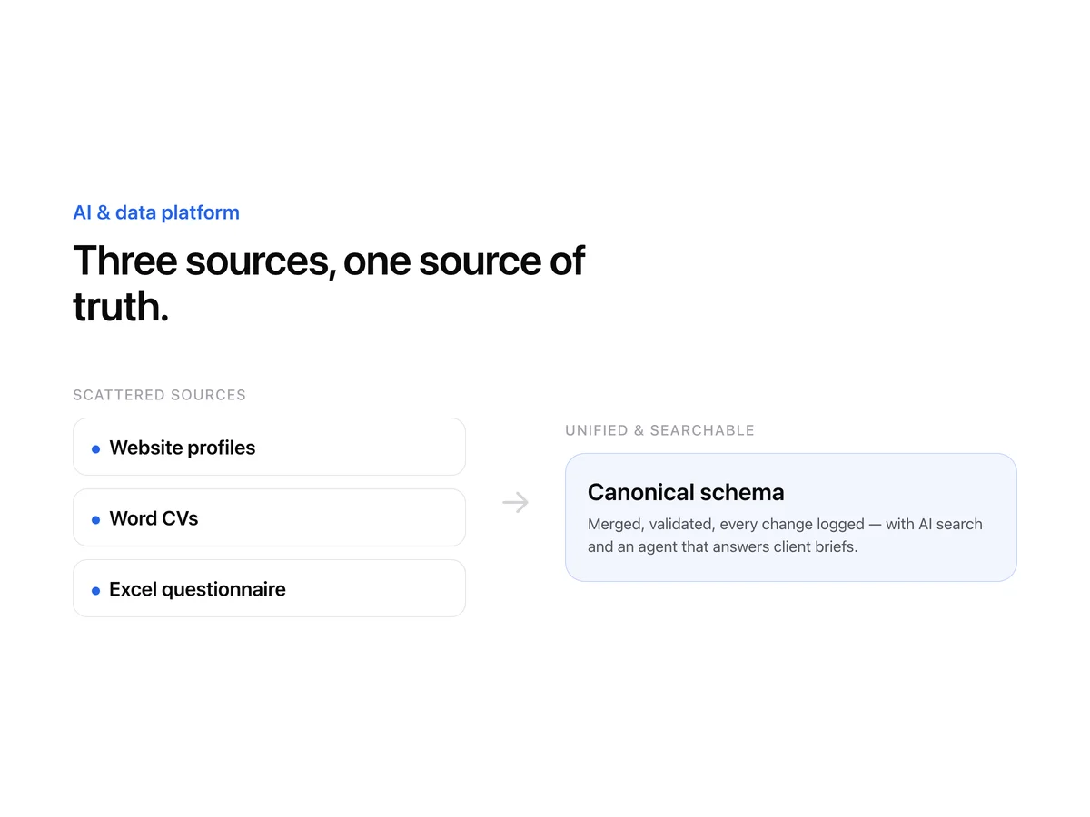Click the 'SCATTERED SOURCES' section label

(x=159, y=395)
